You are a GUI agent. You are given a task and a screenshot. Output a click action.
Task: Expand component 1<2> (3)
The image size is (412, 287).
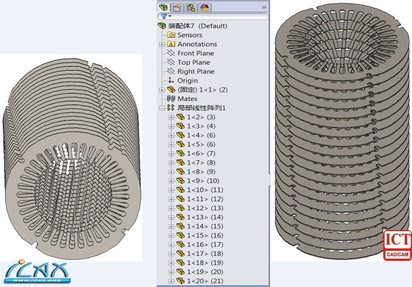pyautogui.click(x=171, y=117)
